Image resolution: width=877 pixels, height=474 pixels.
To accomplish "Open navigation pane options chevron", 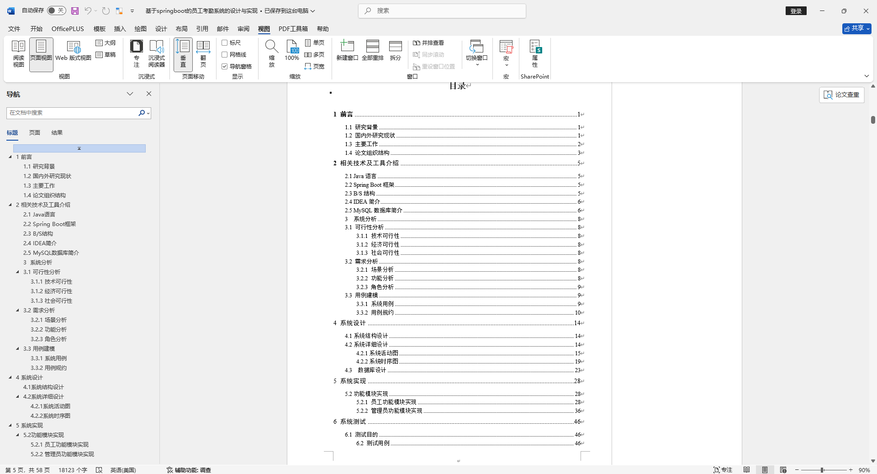I will 130,94.
